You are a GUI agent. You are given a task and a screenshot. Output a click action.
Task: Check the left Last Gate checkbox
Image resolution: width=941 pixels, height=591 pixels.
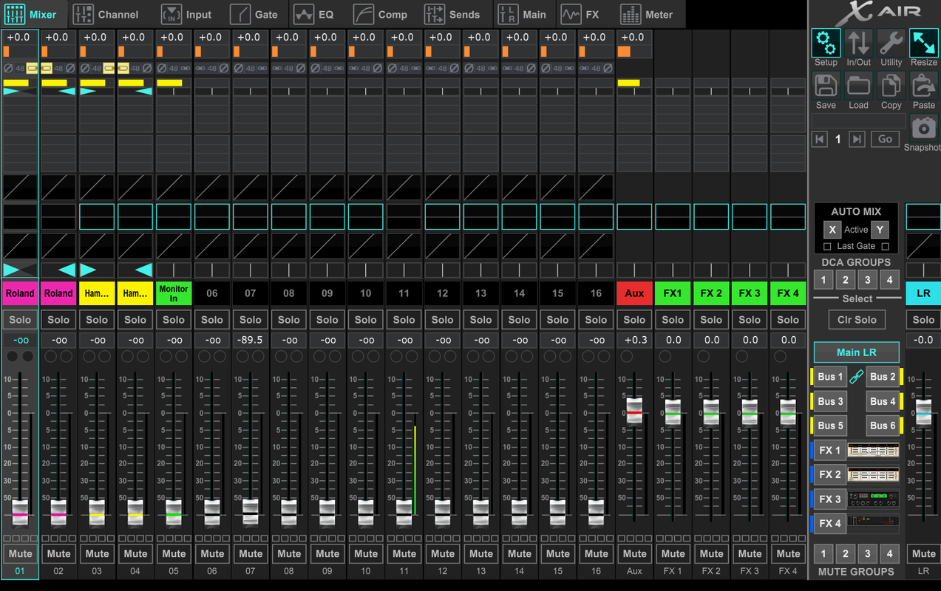pyautogui.click(x=827, y=247)
